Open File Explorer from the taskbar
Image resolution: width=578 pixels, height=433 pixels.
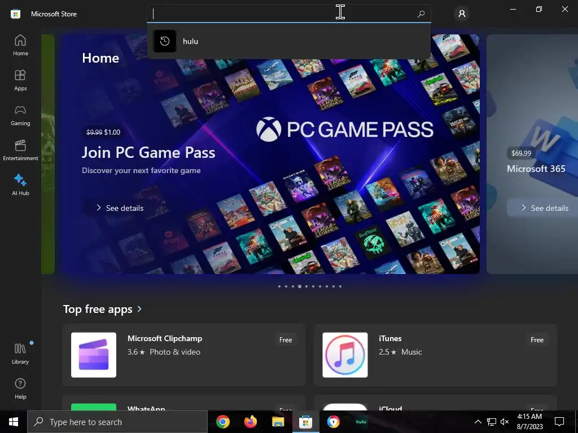coord(278,422)
